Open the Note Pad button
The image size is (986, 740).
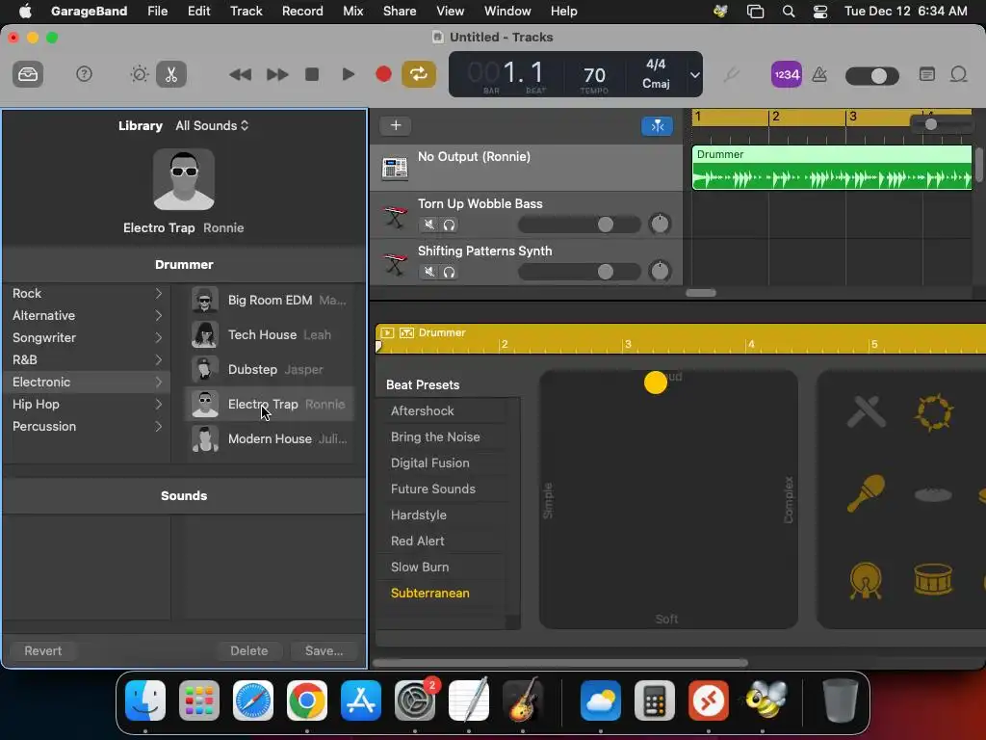pos(927,74)
